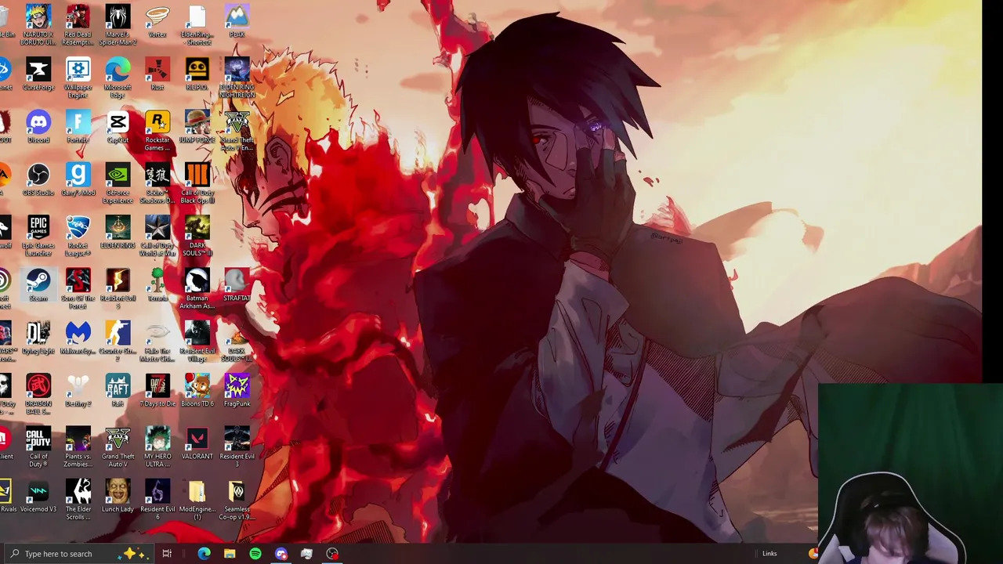Launch Red Dead Redemption shortcut

(x=78, y=23)
